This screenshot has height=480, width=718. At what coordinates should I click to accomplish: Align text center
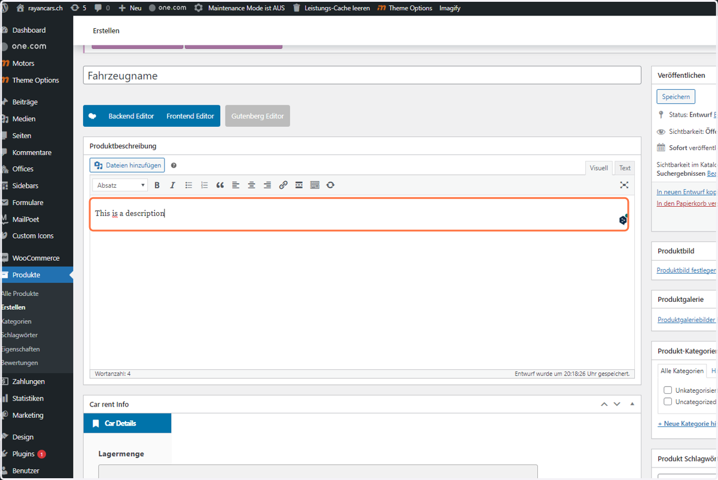point(251,185)
